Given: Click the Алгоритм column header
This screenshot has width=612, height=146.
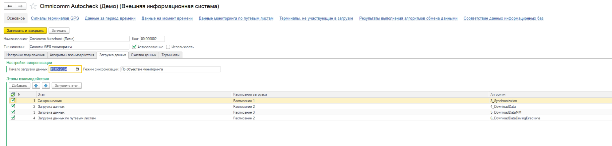Looking at the screenshot, I should (551, 95).
